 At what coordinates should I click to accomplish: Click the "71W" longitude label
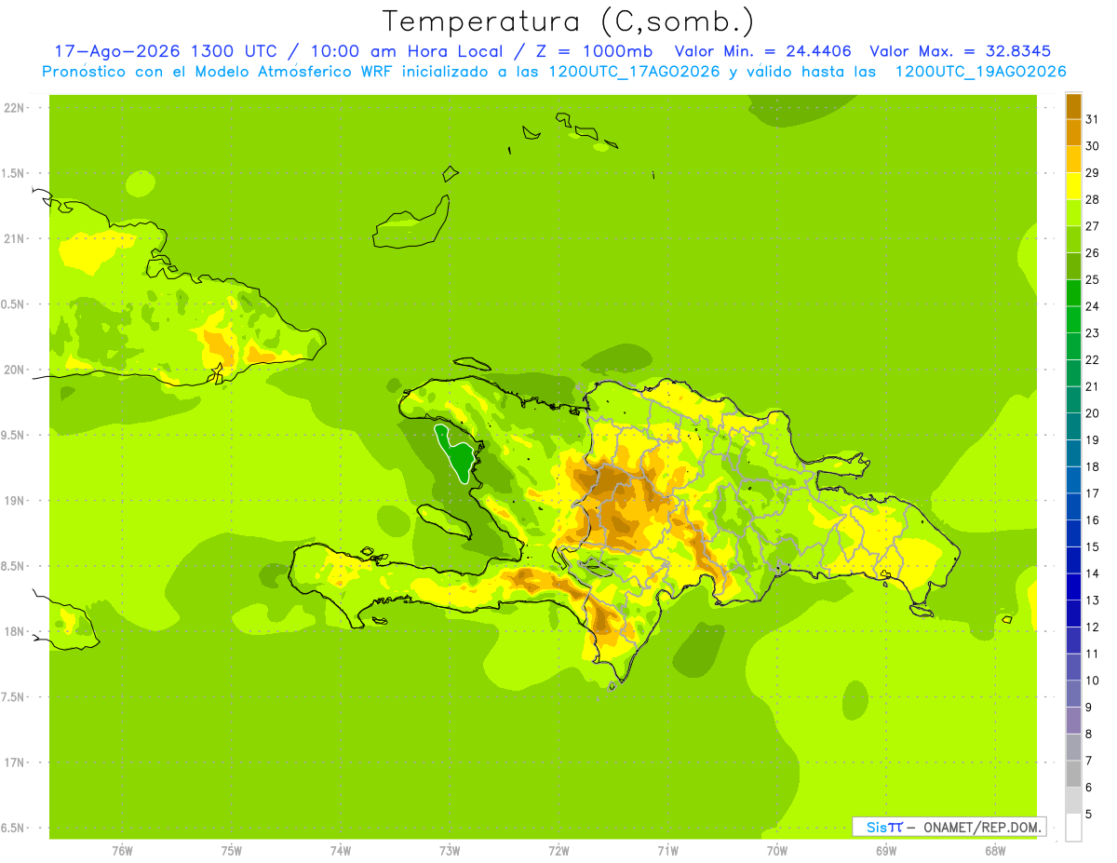pyautogui.click(x=667, y=850)
